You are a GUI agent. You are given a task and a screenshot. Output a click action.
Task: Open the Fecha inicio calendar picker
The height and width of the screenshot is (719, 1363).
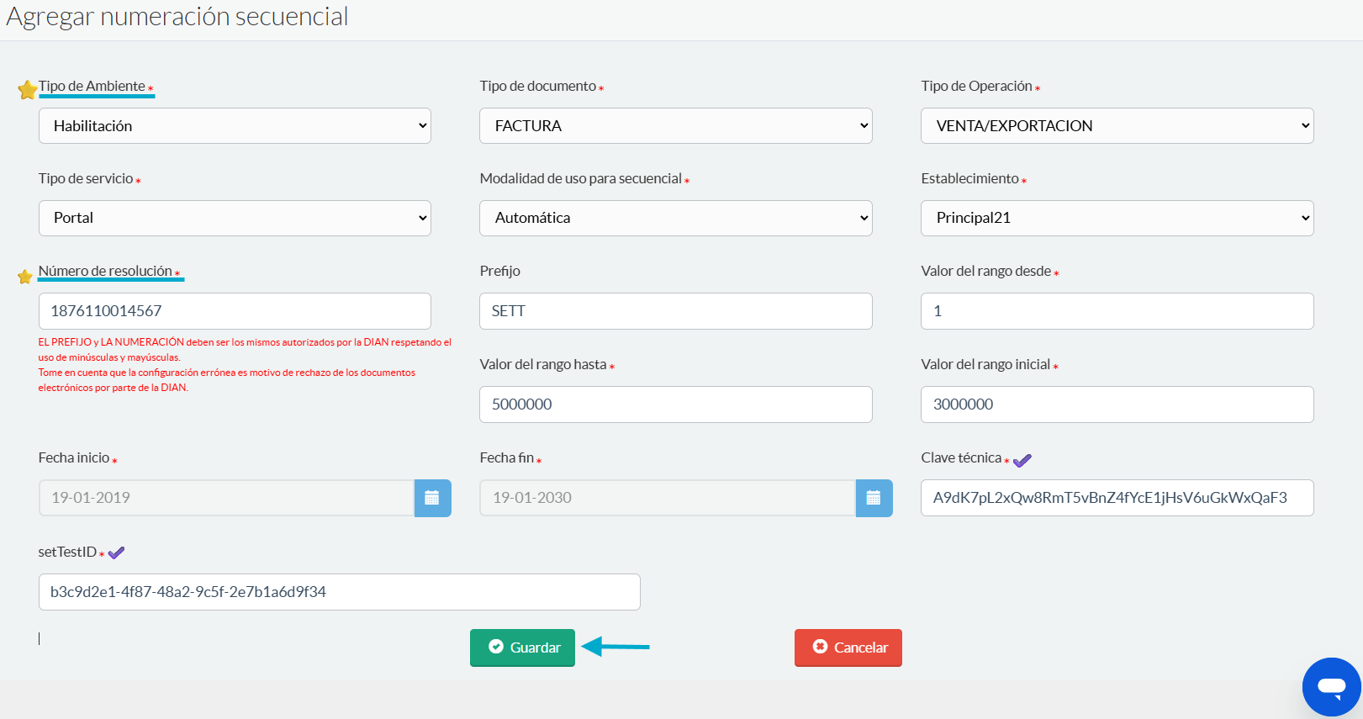coord(432,498)
